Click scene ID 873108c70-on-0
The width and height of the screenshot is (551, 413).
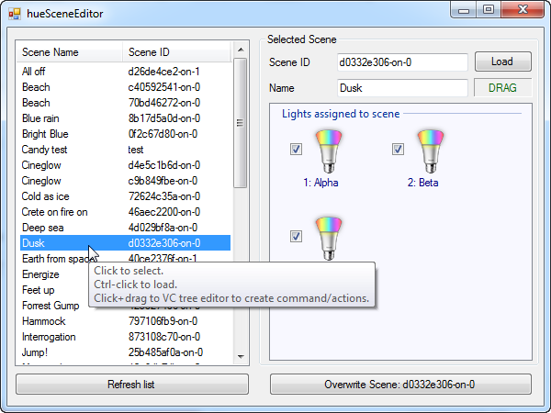164,337
